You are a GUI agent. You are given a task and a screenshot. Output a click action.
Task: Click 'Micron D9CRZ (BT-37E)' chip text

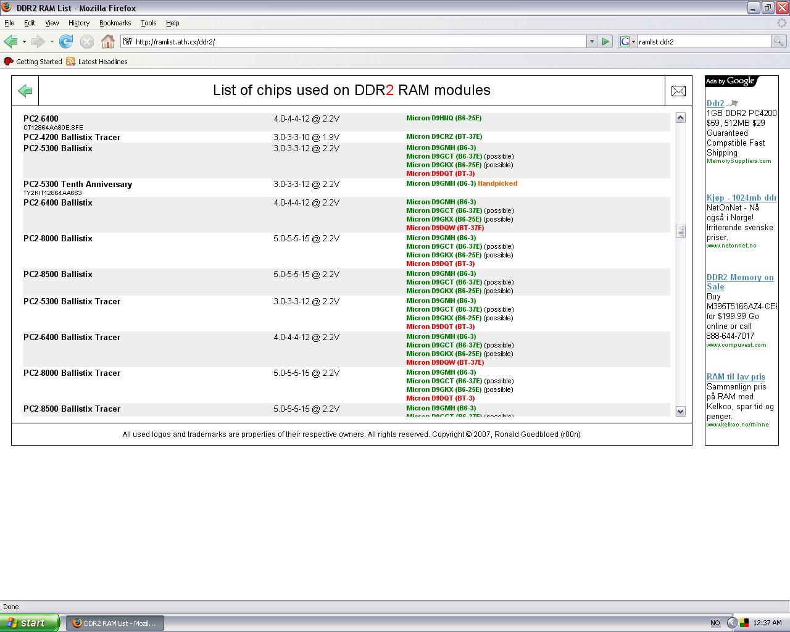point(444,136)
